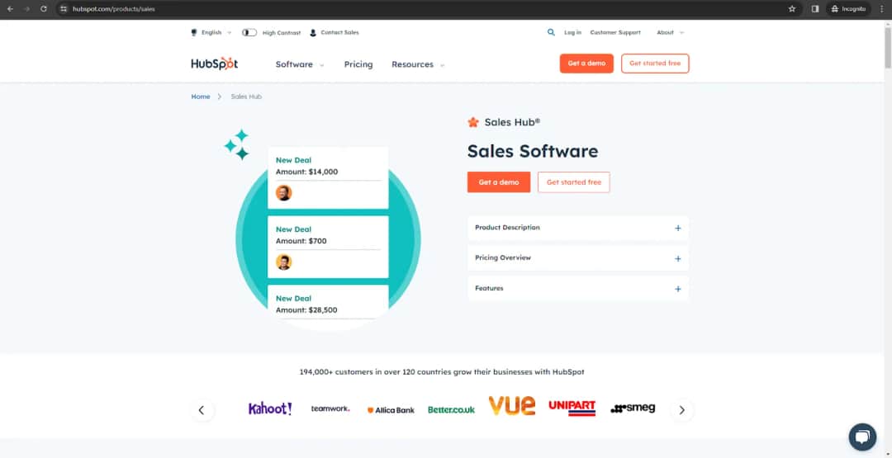Toggle the High Contrast switch
Screen dimensions: 892x458
[x=249, y=32]
